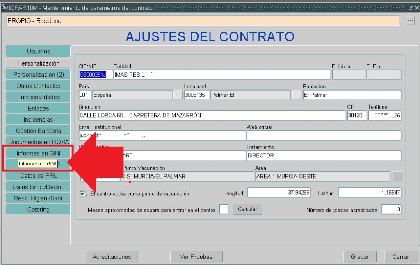
Task: Focus the Dirección address field
Action: [212, 116]
